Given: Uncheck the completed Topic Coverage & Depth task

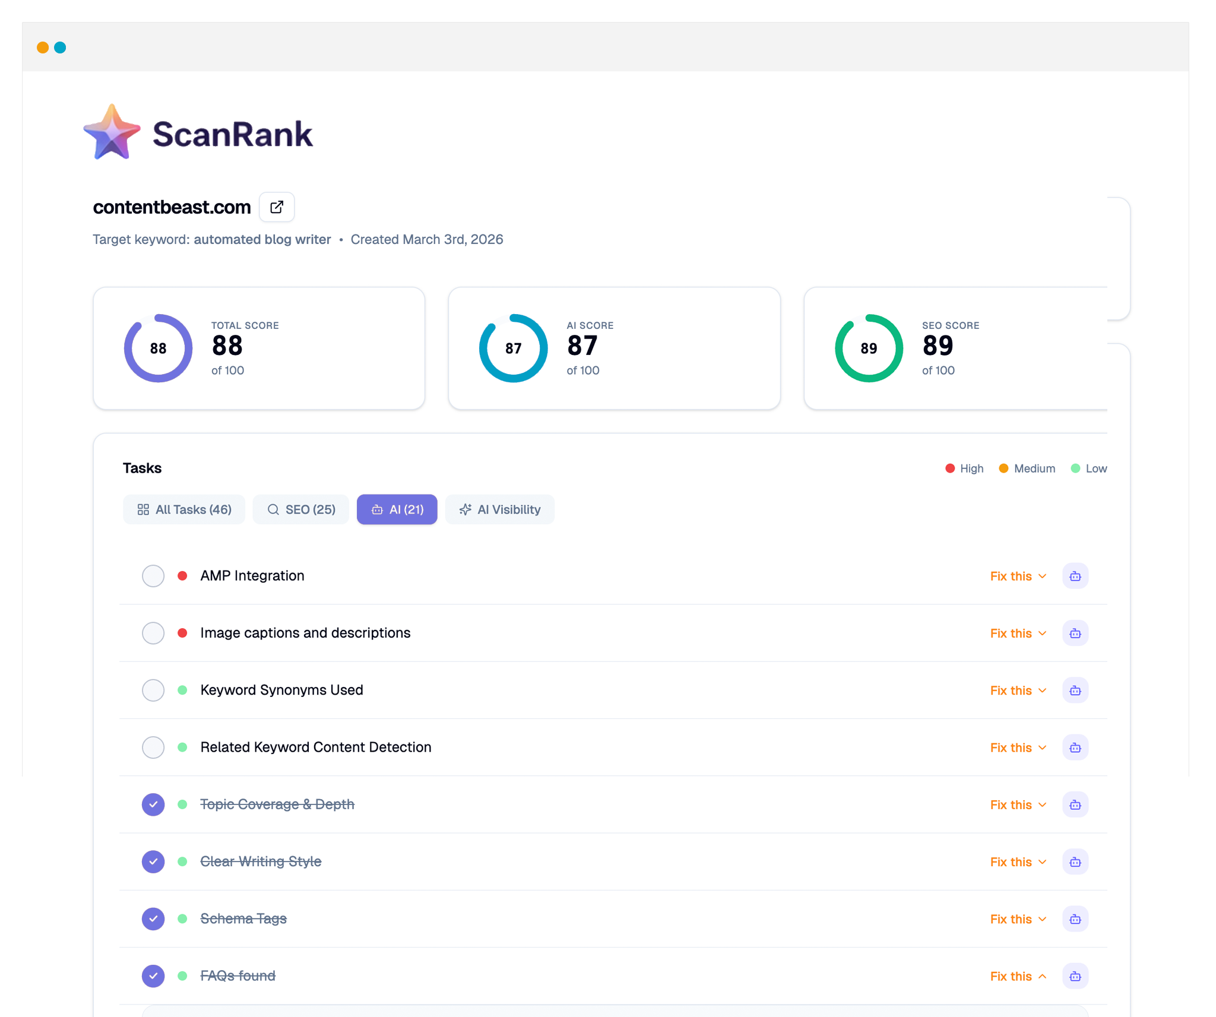Looking at the screenshot, I should 153,804.
